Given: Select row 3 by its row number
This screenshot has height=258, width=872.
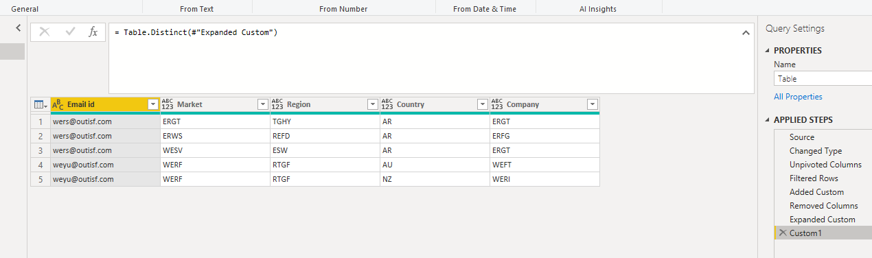Looking at the screenshot, I should point(40,150).
